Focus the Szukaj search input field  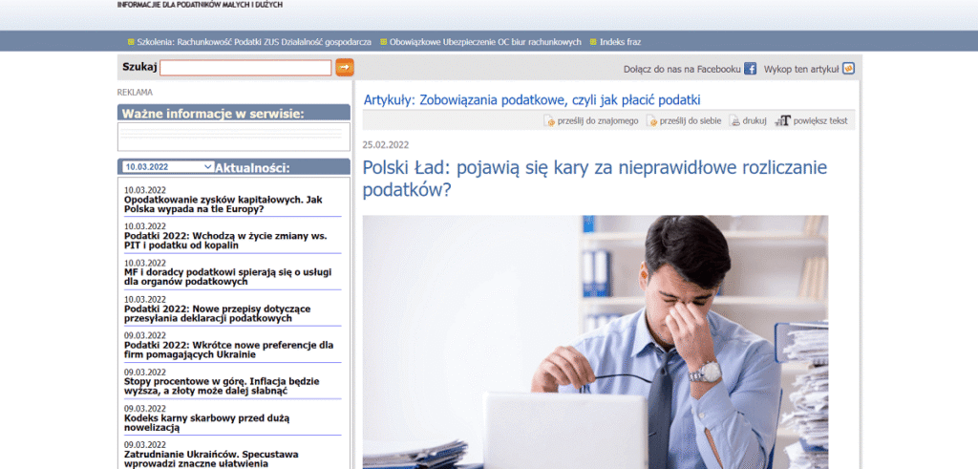pos(245,68)
